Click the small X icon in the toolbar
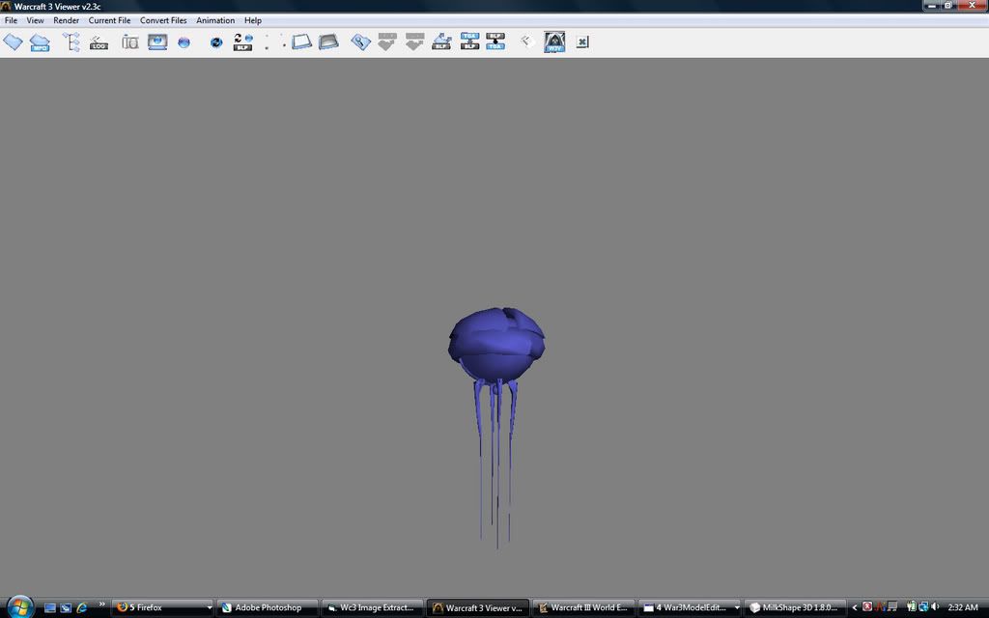Viewport: 989px width, 618px height. (x=582, y=42)
